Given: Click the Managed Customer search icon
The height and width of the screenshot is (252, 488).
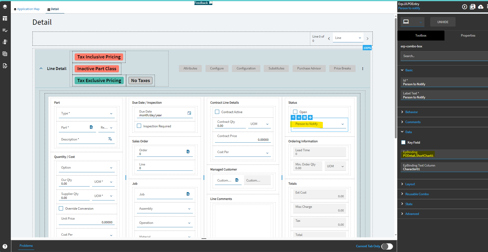Looking at the screenshot, I should click(x=237, y=180).
